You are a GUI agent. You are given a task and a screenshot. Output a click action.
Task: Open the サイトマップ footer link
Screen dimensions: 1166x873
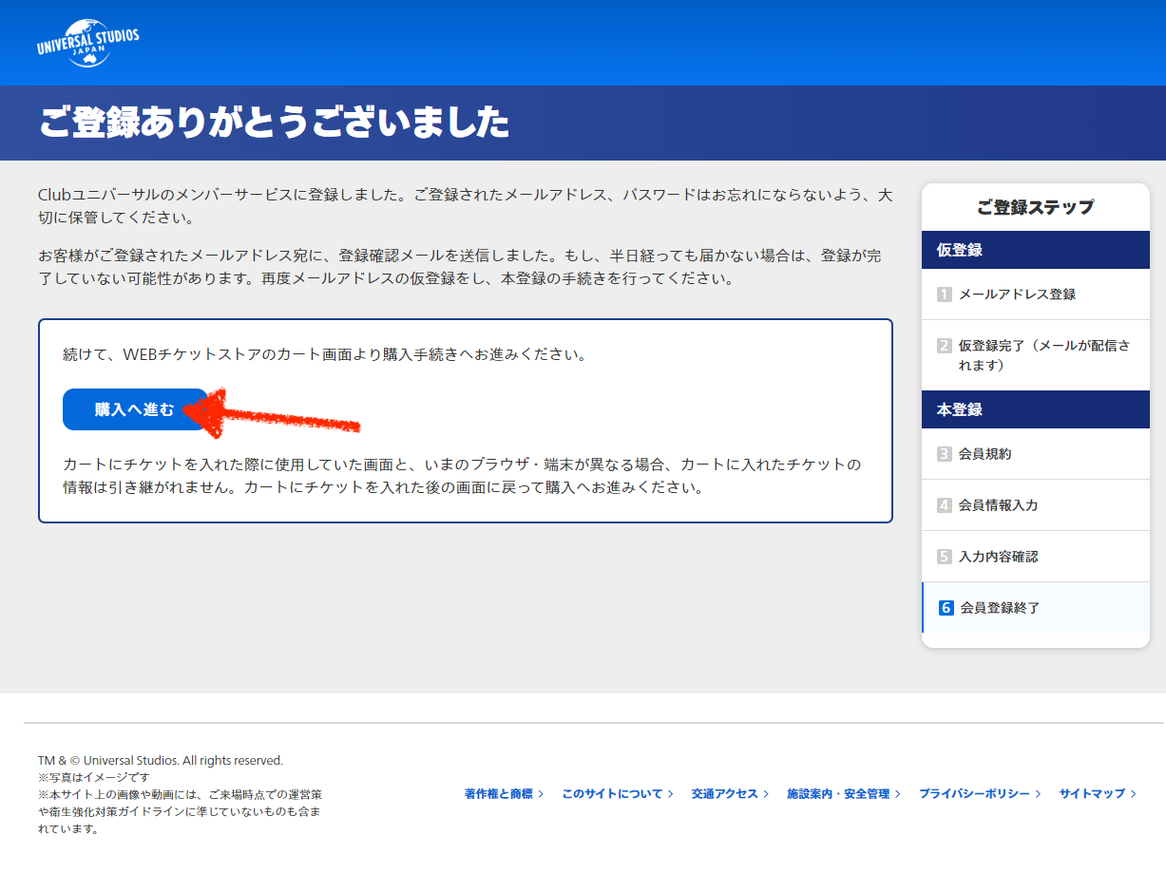(1098, 793)
